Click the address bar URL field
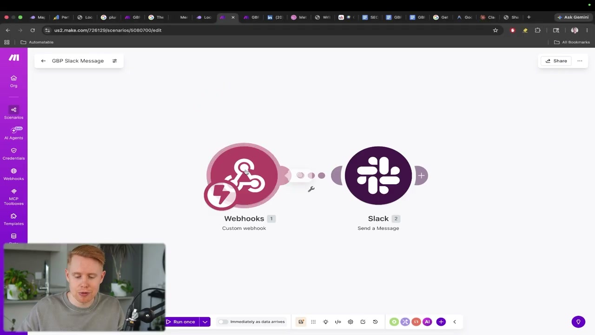 click(x=270, y=30)
